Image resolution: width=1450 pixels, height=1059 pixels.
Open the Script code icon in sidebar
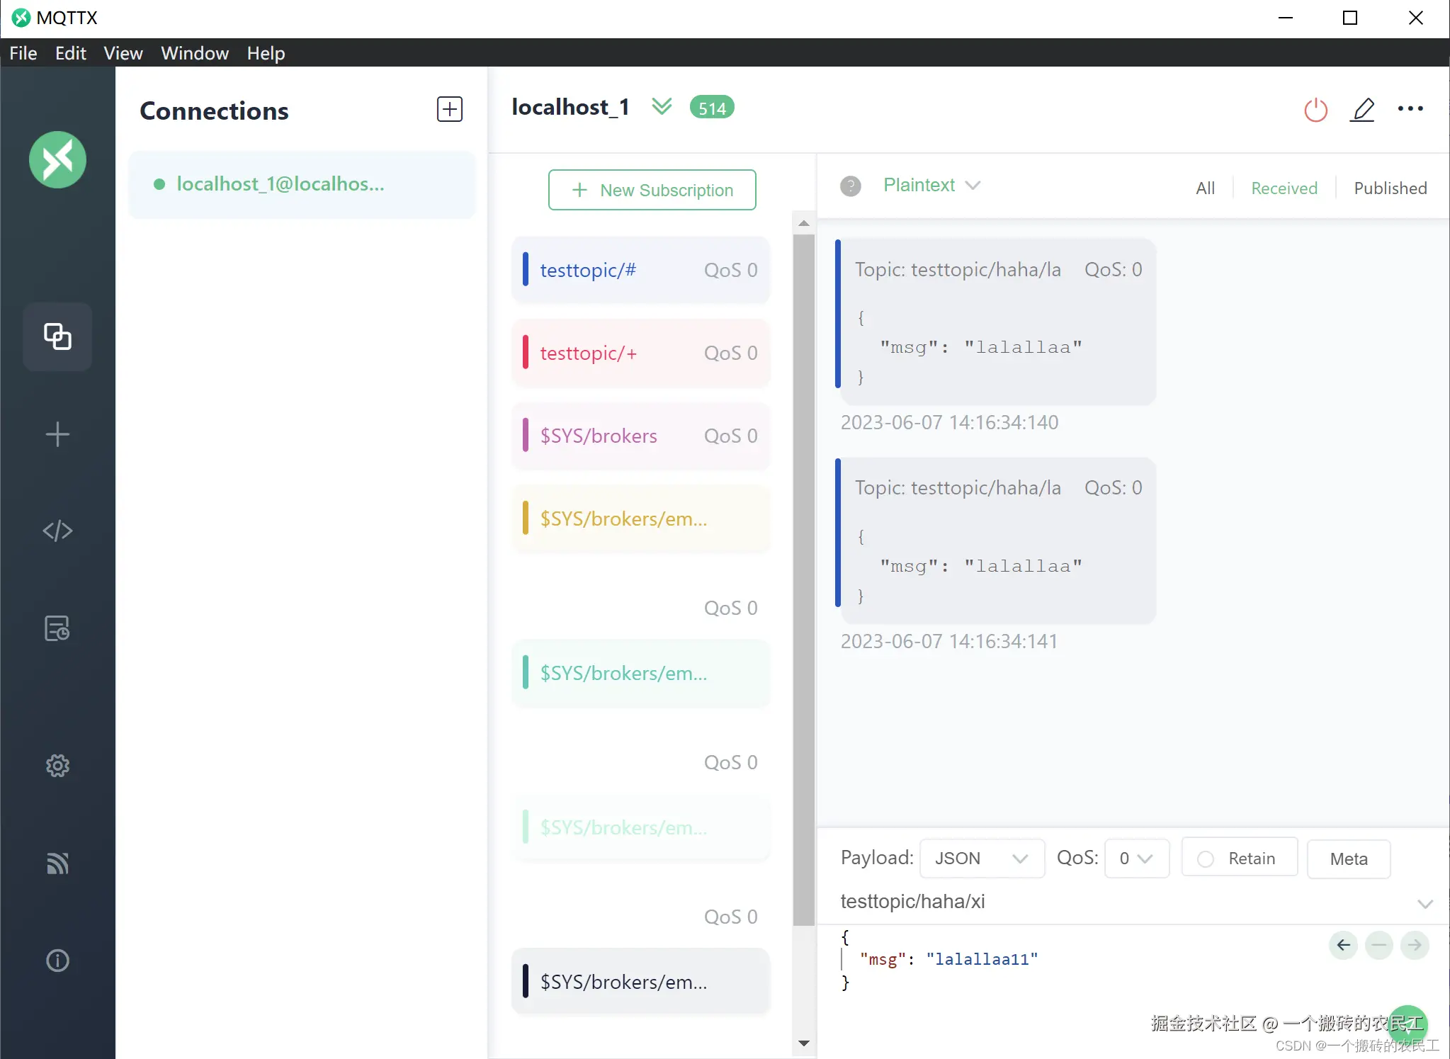57,531
